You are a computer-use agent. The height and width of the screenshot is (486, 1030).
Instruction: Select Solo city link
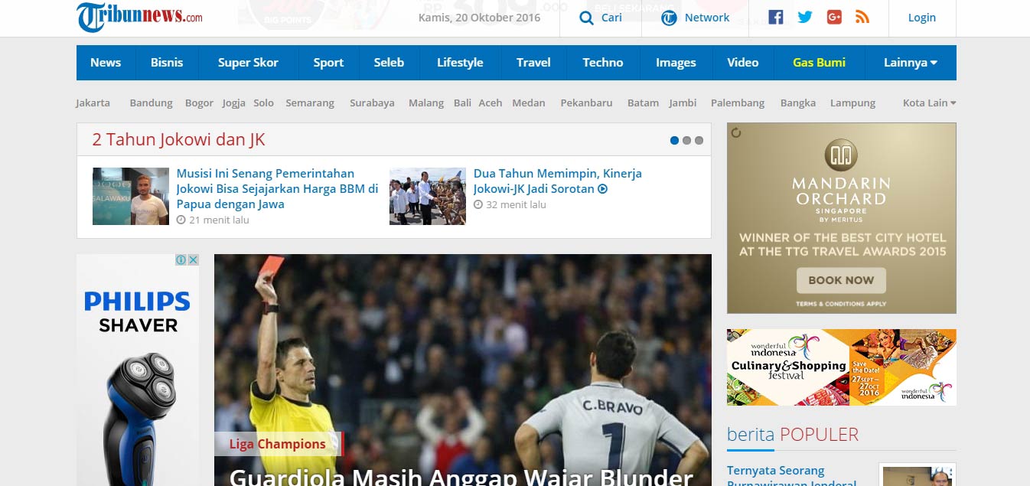tap(264, 103)
